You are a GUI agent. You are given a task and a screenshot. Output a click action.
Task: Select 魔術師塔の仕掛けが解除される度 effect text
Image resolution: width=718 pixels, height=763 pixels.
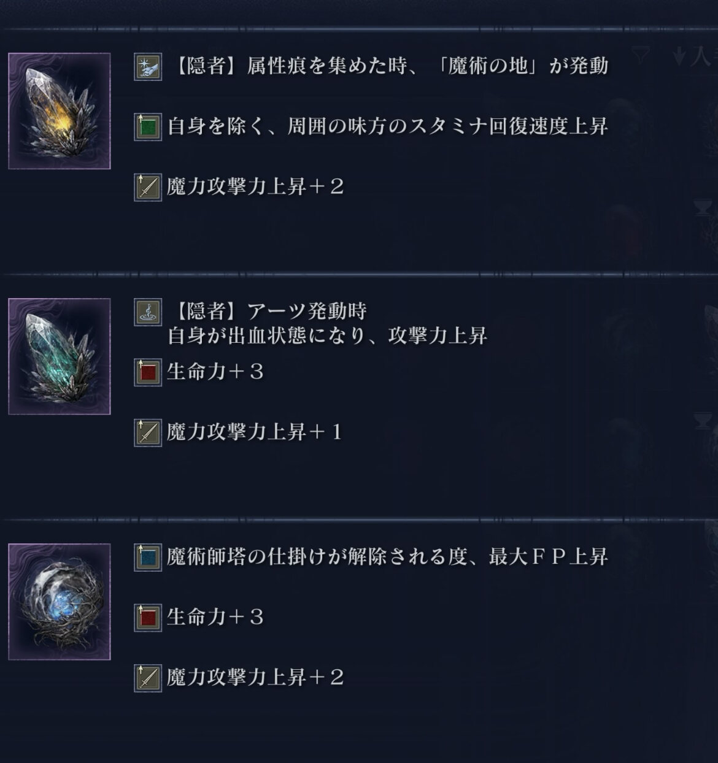tap(317, 556)
